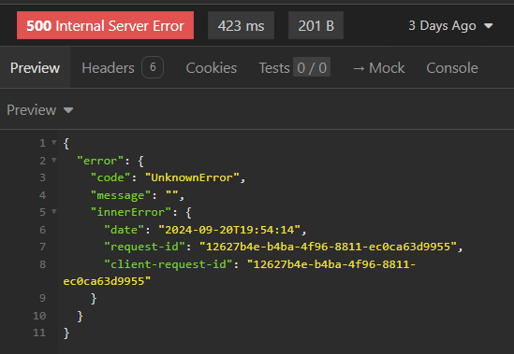Click the "message" key on line 4
Image resolution: width=514 pixels, height=354 pixels.
click(x=120, y=195)
